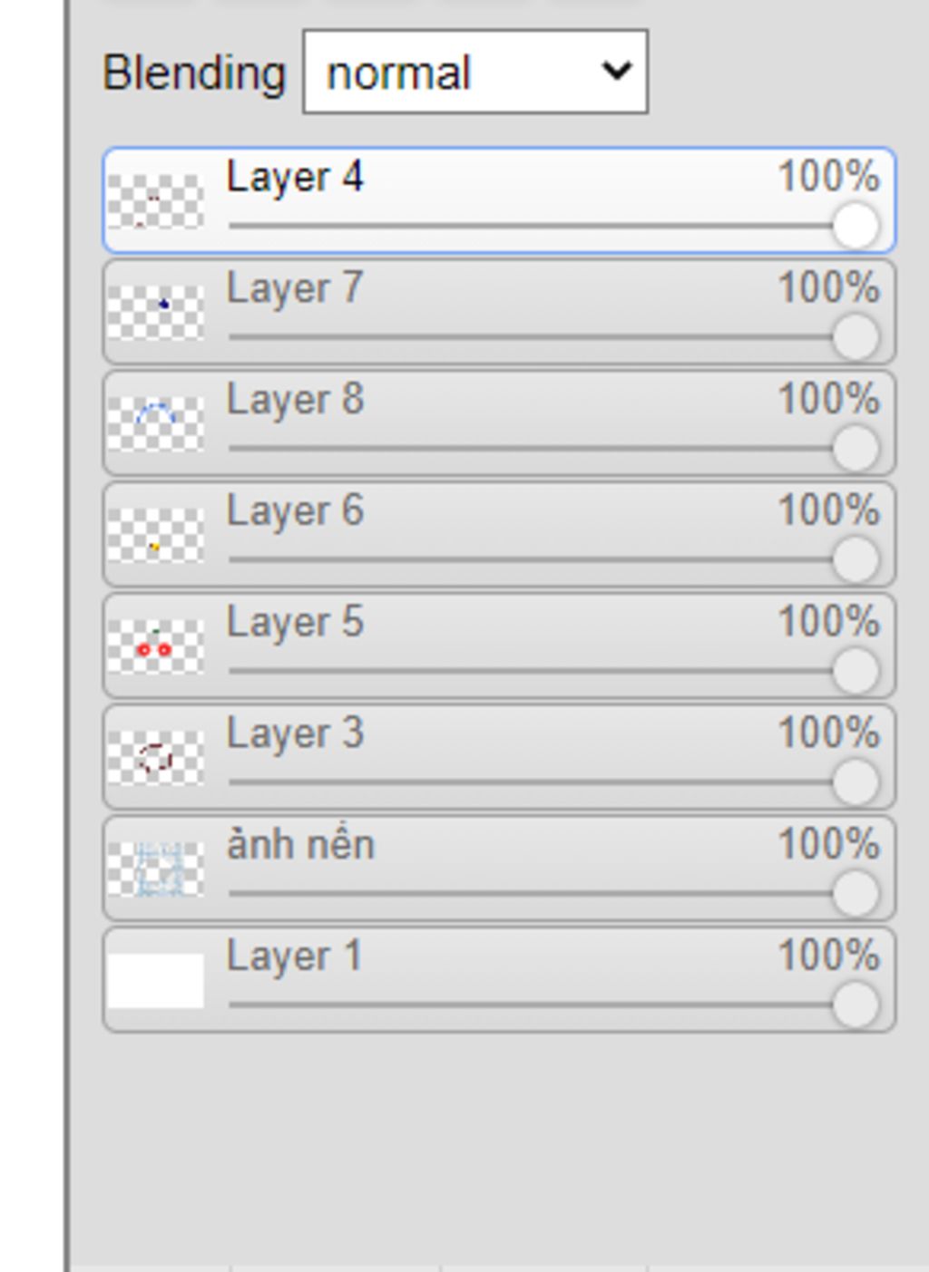
Task: Select the Layer 8 name label
Action: 295,401
